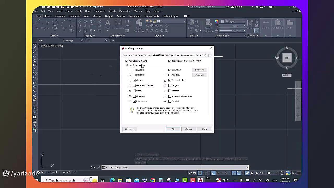This screenshot has height=188, width=334.
Task: Open Google Chrome from the taskbar
Action: (153, 180)
